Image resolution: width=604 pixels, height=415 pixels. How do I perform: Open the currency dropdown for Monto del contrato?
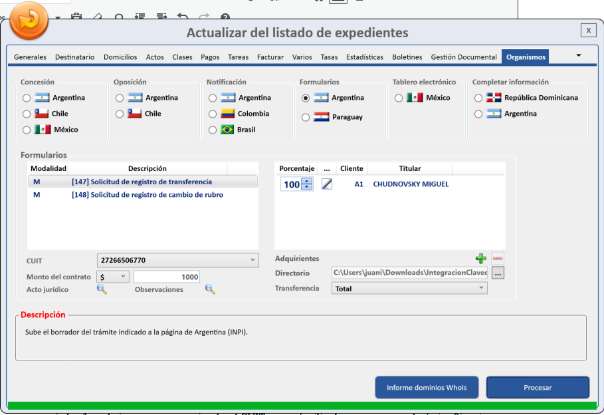click(123, 277)
